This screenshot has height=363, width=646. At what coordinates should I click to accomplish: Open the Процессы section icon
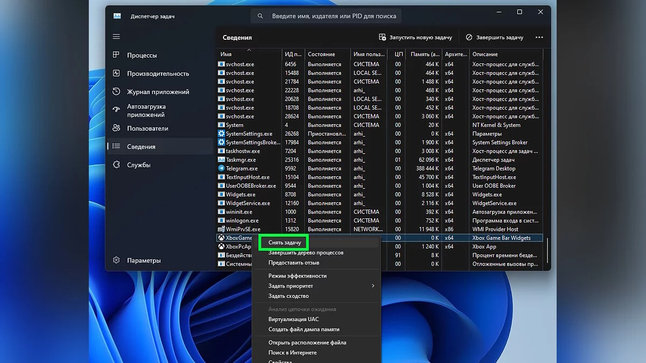pos(116,55)
